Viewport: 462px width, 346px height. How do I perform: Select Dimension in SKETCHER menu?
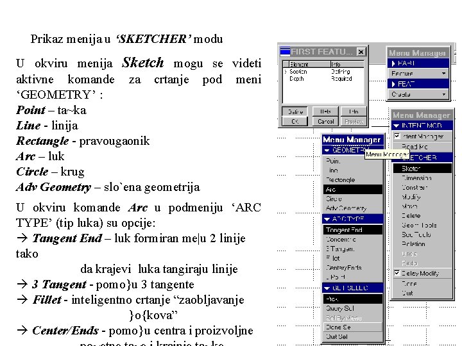(422, 177)
